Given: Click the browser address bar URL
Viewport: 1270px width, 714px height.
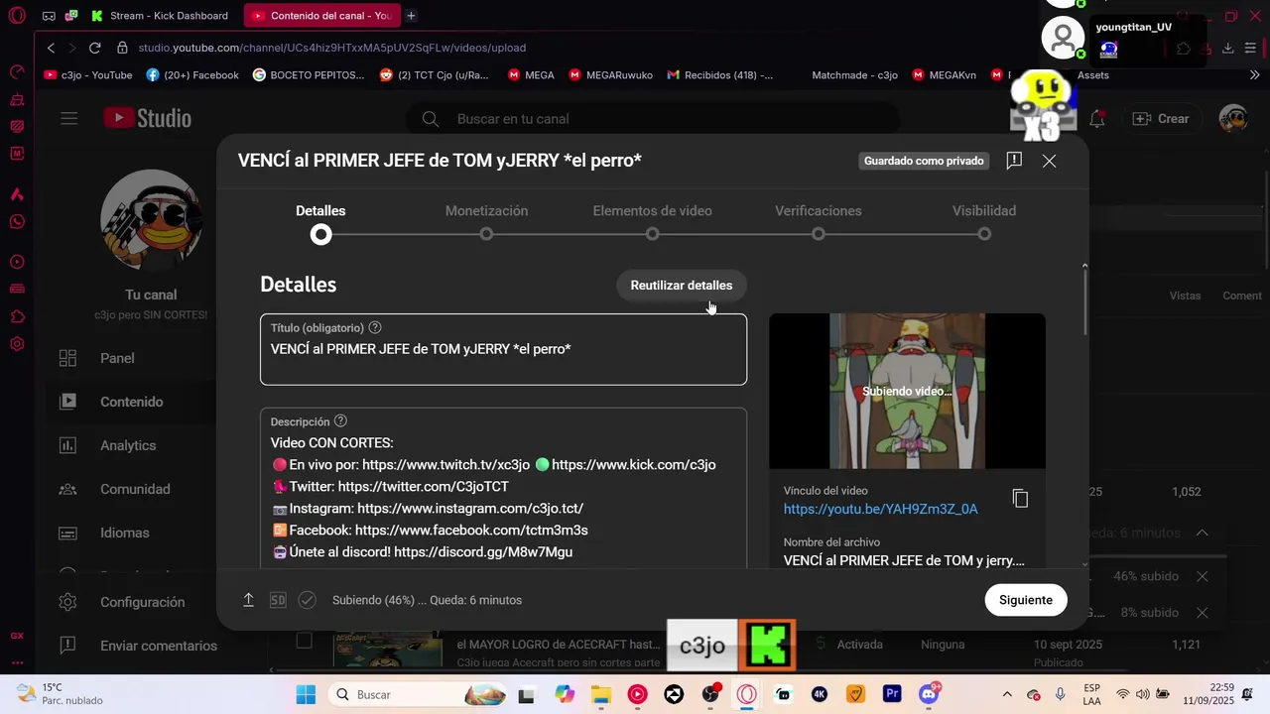Looking at the screenshot, I should click(331, 48).
